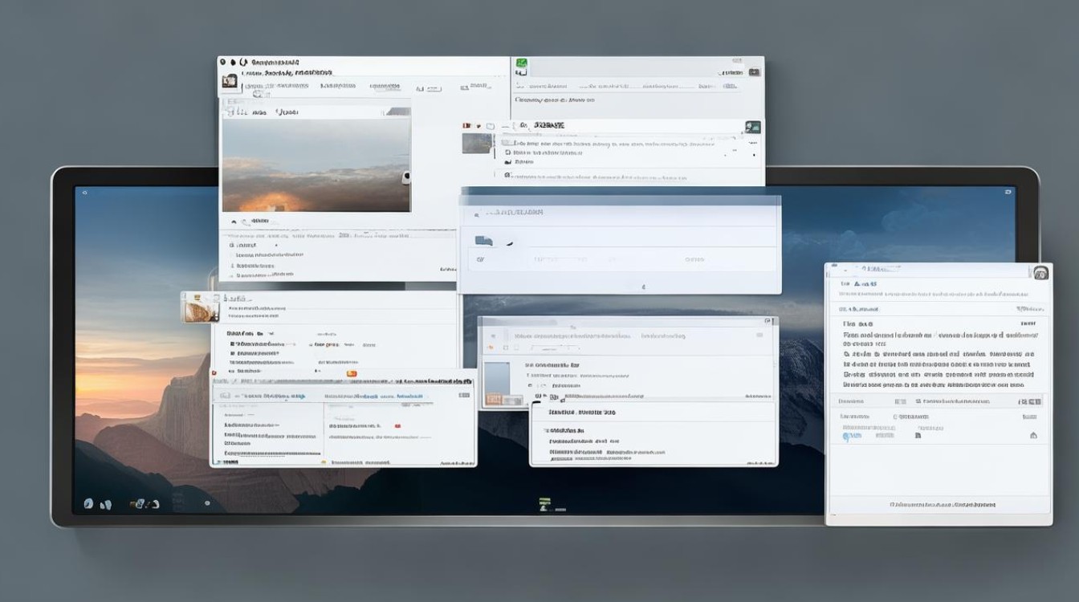
Task: Click the avatar icon in top-left window header
Action: 230,81
